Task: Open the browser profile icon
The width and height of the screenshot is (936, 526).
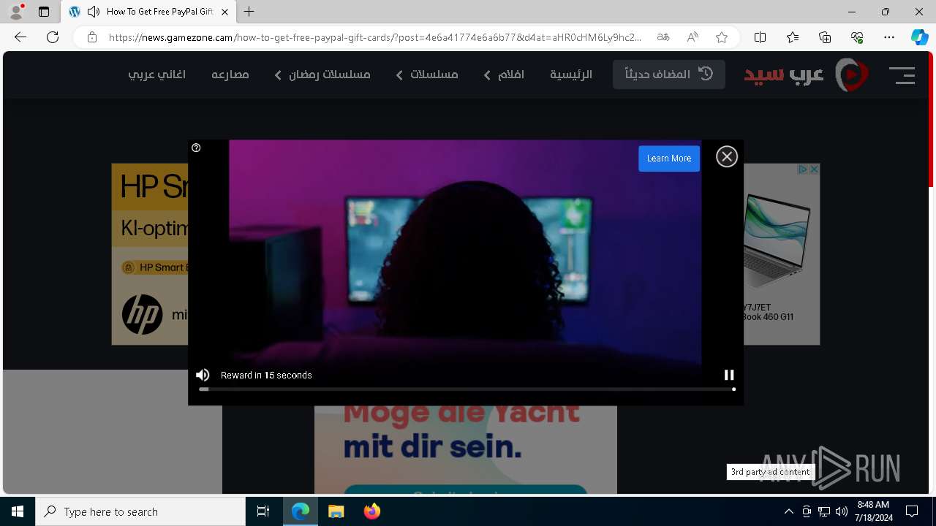Action: [16, 12]
